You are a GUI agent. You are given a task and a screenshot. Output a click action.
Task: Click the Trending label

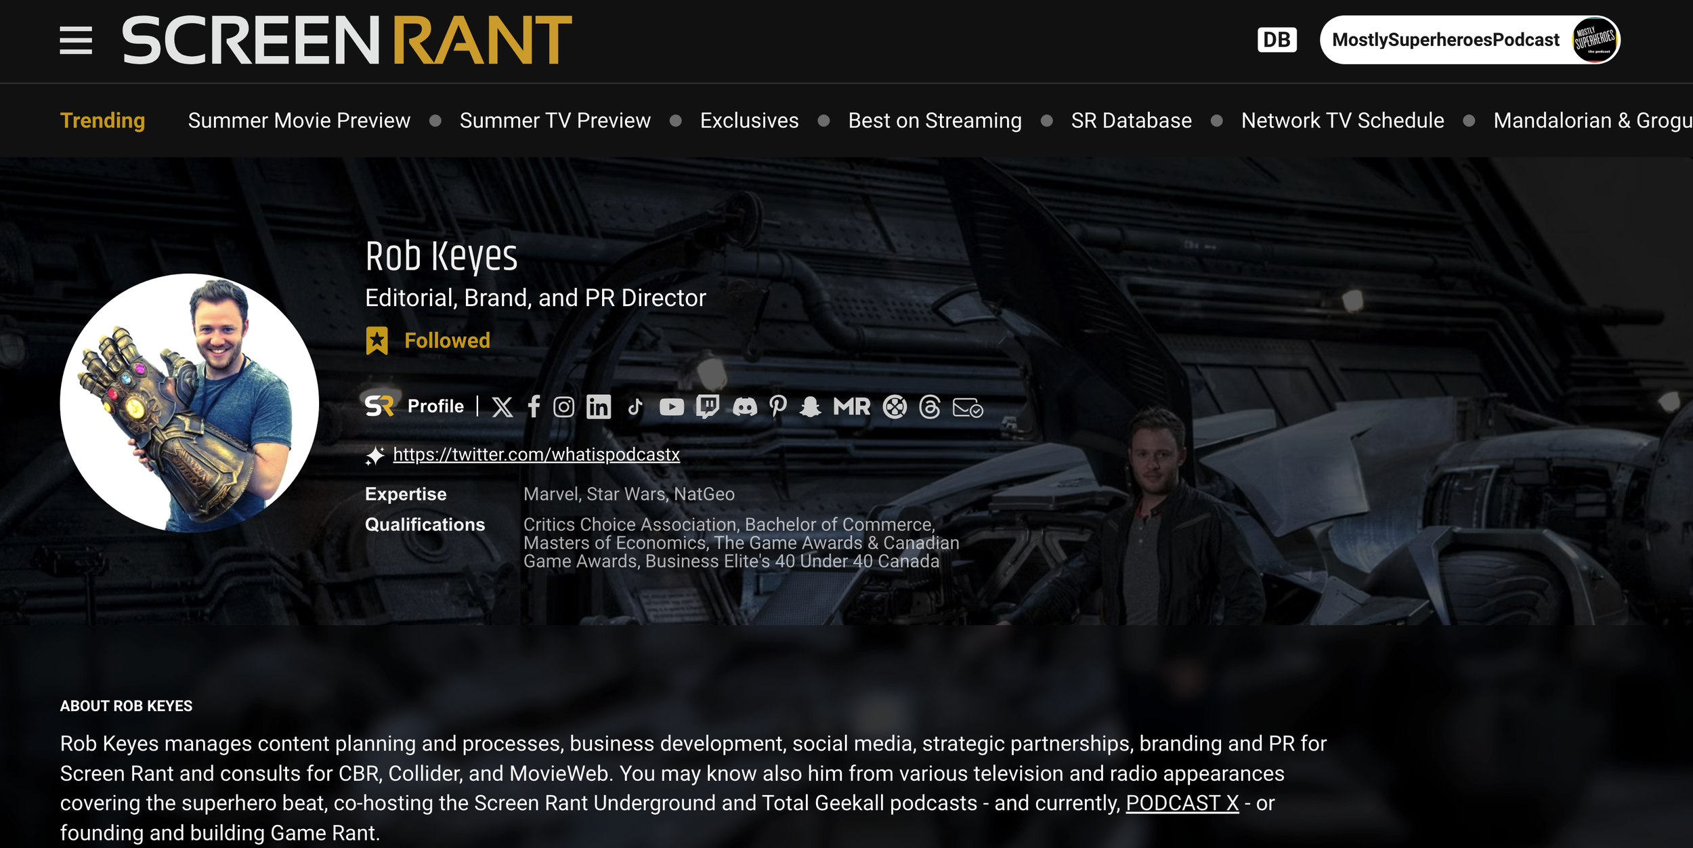pos(102,121)
